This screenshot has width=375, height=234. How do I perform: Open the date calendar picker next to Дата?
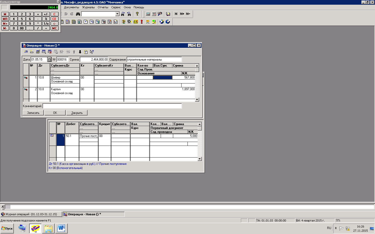49,60
